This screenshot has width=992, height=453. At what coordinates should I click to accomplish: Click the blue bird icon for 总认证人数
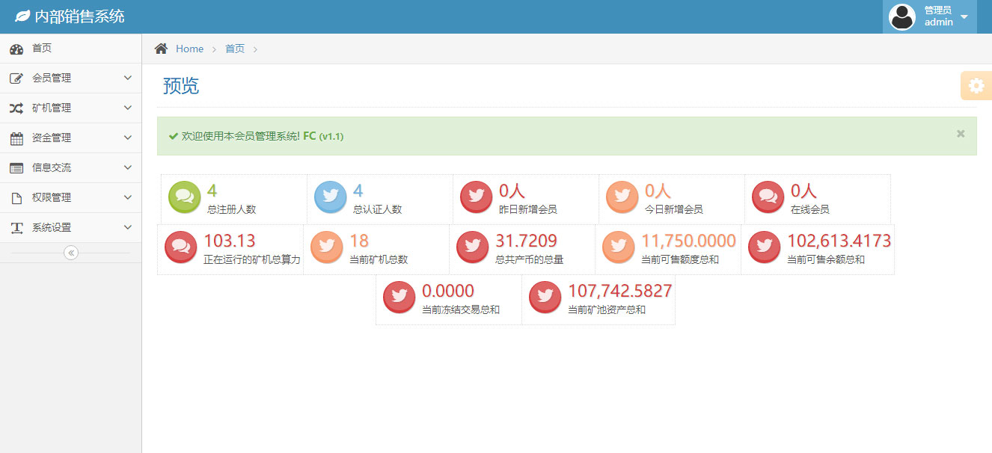tap(331, 197)
